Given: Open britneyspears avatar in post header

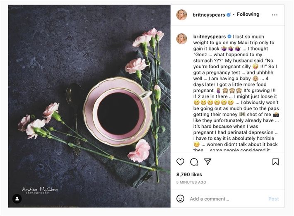Looking at the screenshot, I should coord(182,15).
